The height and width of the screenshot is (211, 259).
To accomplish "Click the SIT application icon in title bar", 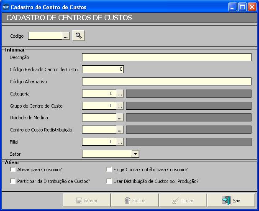I will [5, 7].
